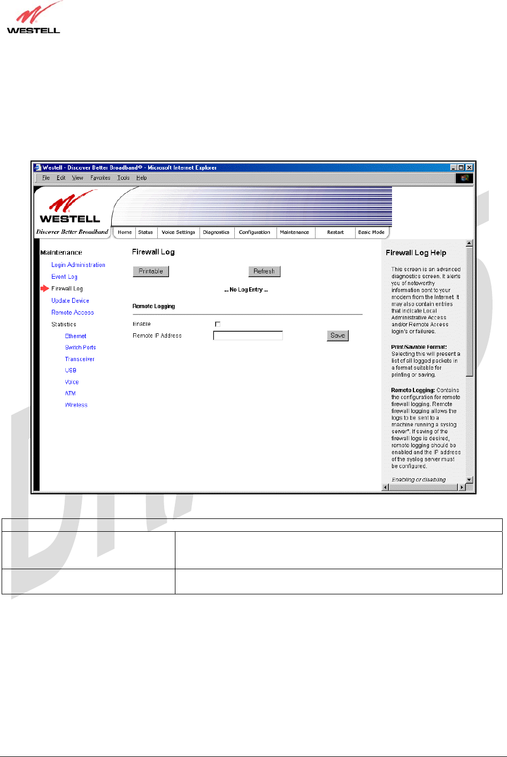Click the Statistics label in sidebar
507x757 pixels.
point(64,324)
